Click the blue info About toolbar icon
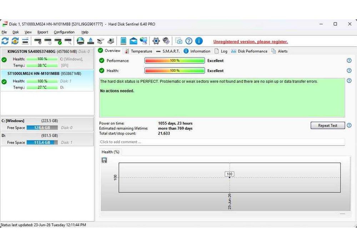 [x=199, y=41]
